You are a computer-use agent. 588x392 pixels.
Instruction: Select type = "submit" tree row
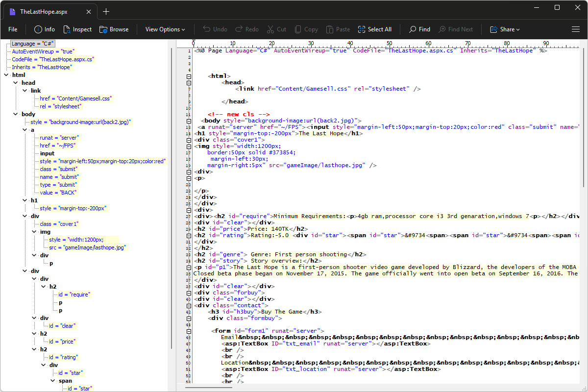(58, 185)
